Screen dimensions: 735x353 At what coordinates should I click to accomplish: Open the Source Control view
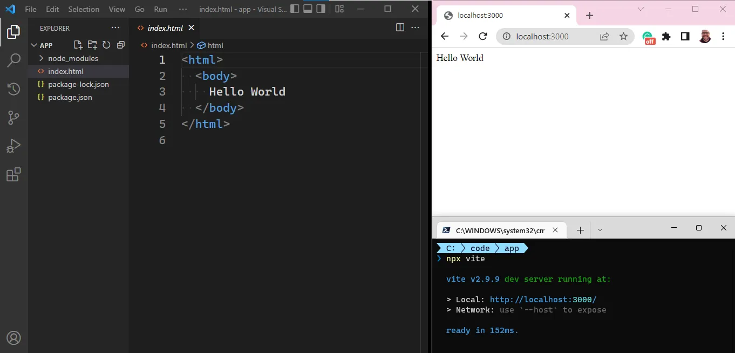[13, 118]
